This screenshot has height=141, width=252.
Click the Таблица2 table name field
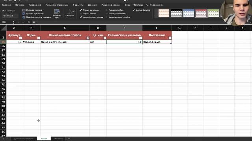pyautogui.click(x=10, y=16)
